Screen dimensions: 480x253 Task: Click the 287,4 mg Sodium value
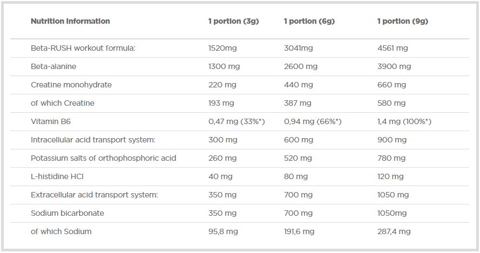point(394,231)
